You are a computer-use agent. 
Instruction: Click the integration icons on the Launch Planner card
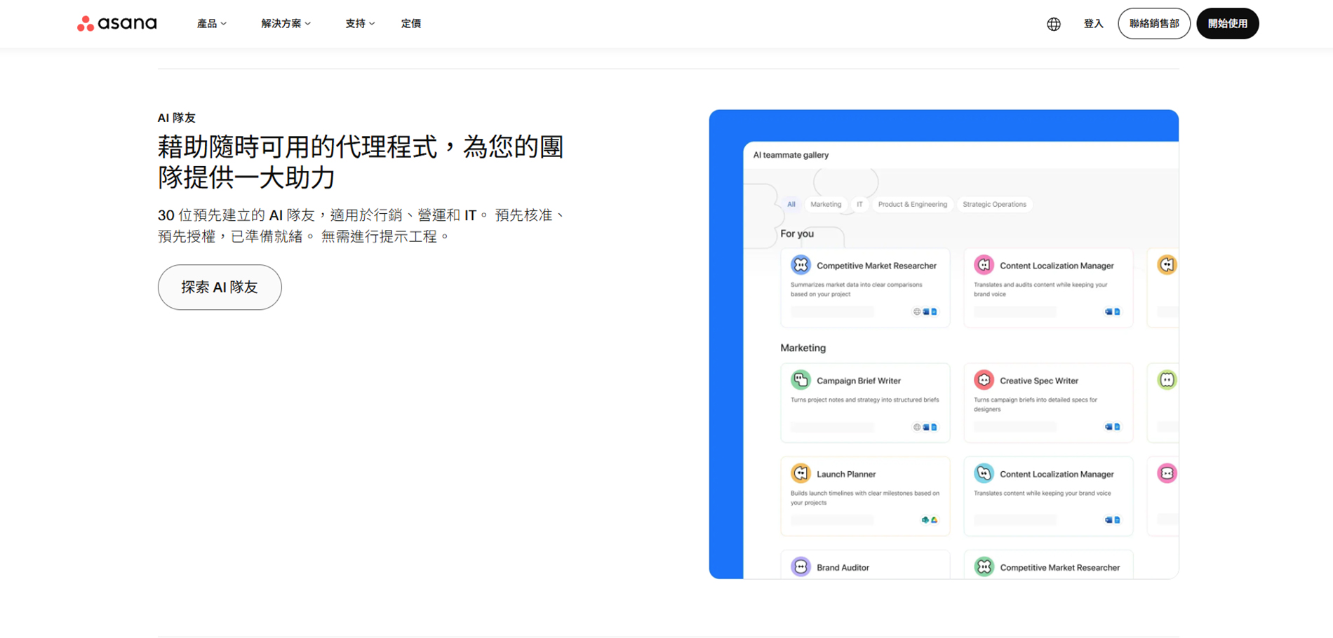[x=930, y=520]
